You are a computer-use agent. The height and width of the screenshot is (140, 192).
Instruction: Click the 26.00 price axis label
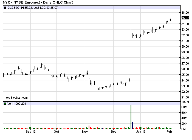point(185,69)
